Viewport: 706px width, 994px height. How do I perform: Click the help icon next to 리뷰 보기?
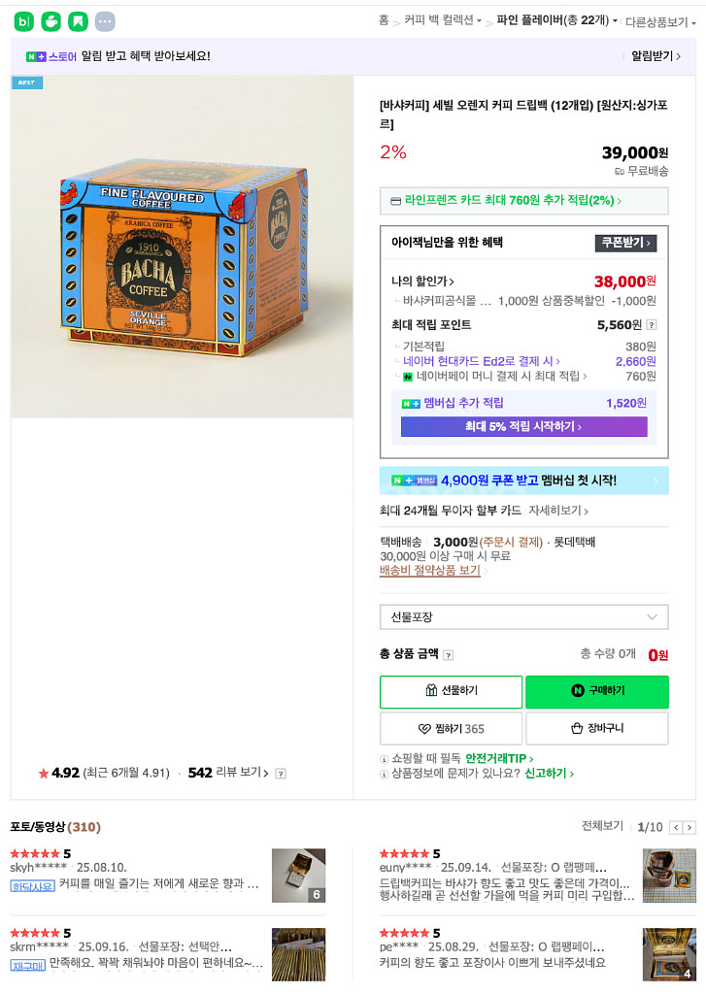pyautogui.click(x=281, y=774)
